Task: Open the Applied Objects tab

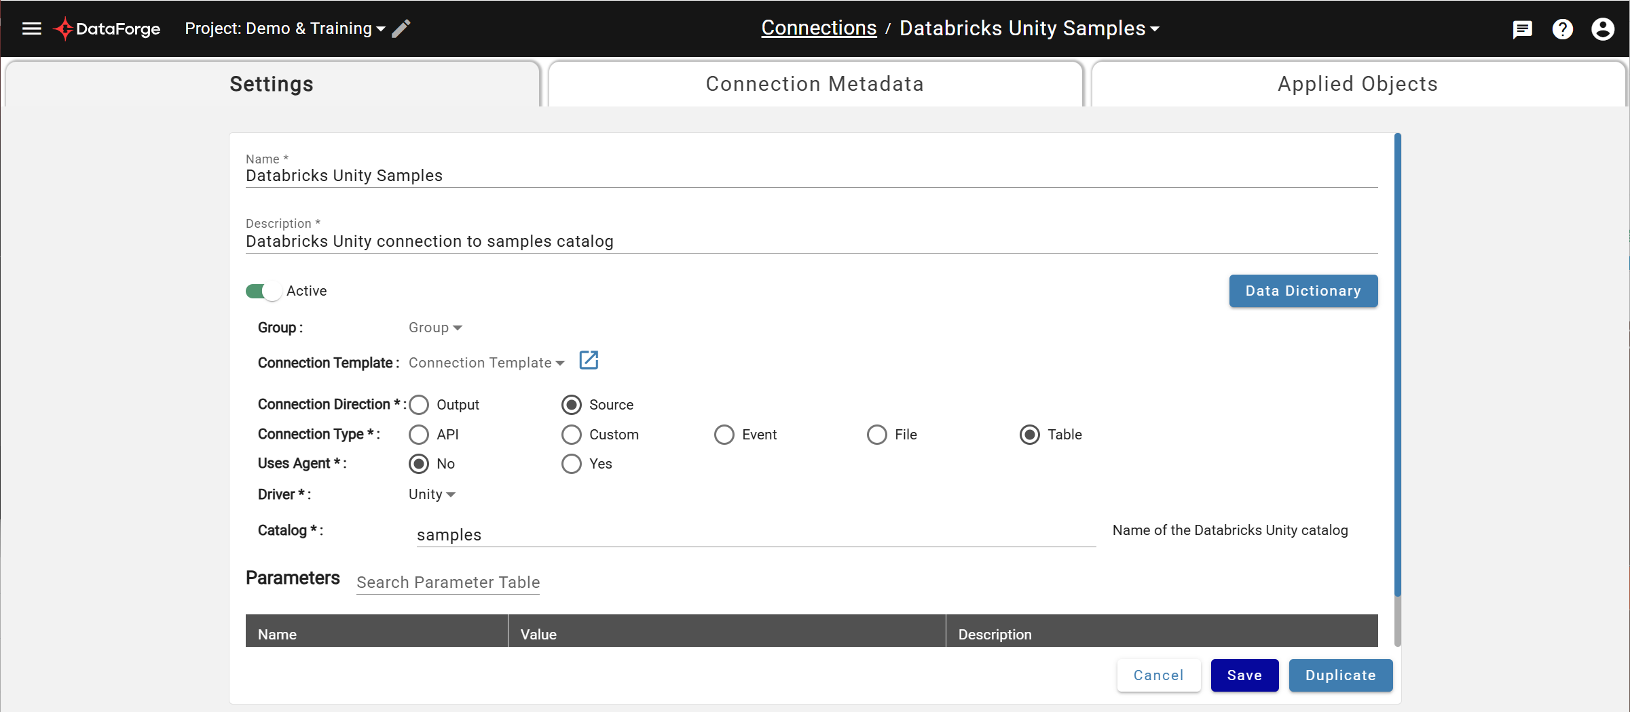Action: click(1358, 83)
